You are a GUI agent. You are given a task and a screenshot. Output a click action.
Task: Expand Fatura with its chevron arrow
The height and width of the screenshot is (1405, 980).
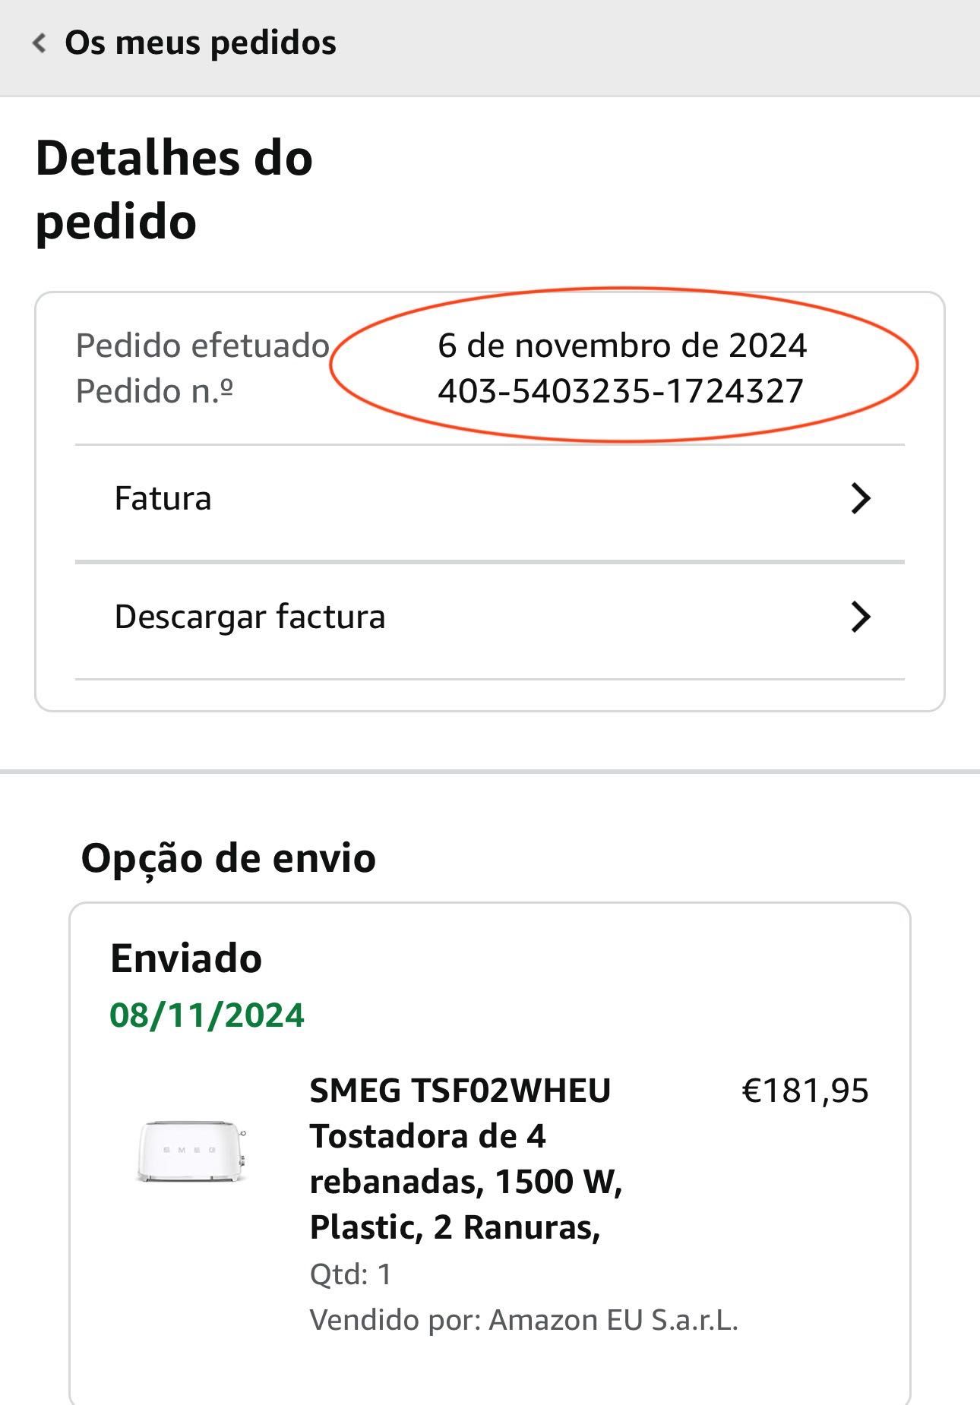[x=860, y=499]
